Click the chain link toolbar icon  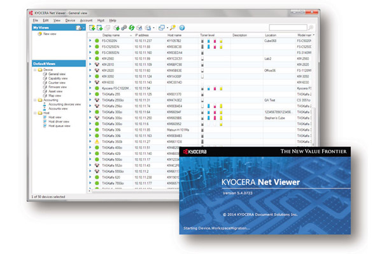[x=124, y=28]
